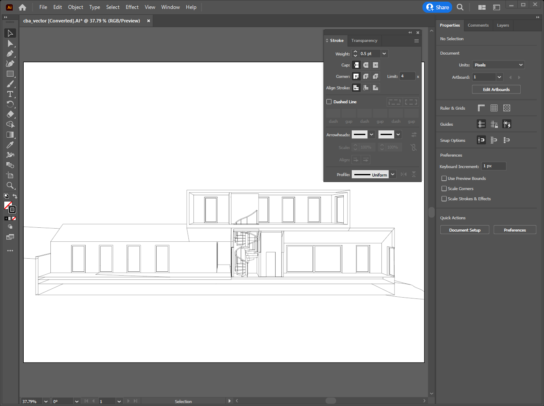The width and height of the screenshot is (544, 406).
Task: Select the Rectangle tool
Action: click(x=10, y=74)
